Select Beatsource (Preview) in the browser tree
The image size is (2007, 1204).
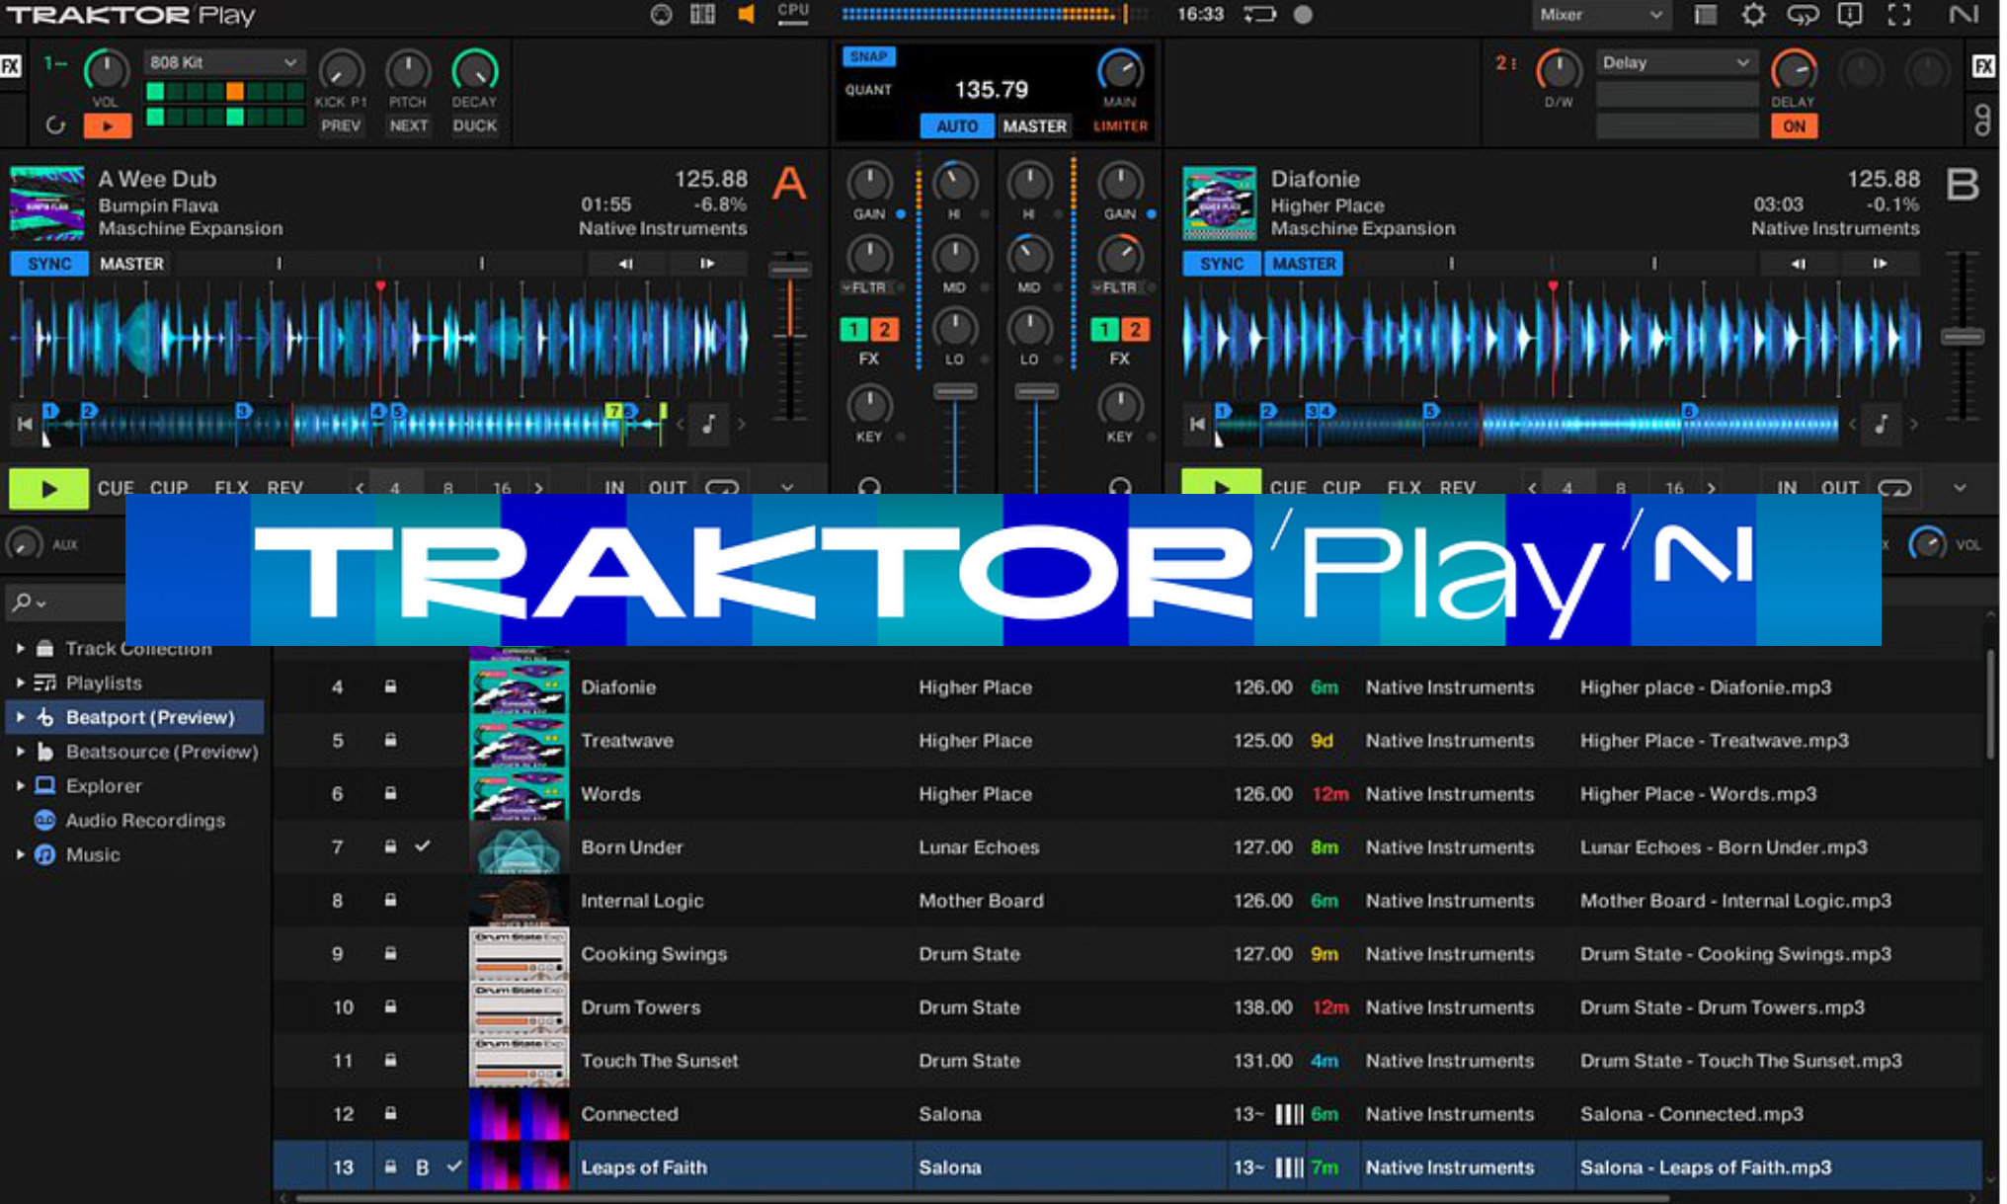(x=161, y=752)
